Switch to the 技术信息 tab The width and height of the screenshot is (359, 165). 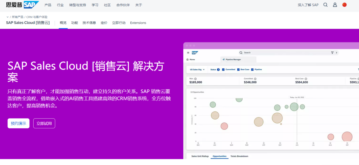click(x=89, y=23)
